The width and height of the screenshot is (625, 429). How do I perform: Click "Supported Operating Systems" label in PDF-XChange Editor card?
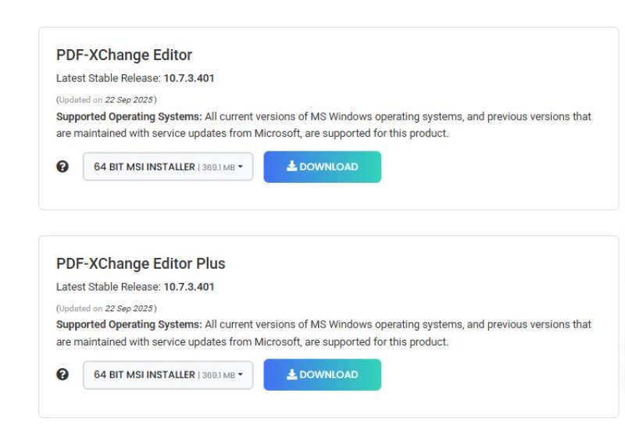click(129, 116)
